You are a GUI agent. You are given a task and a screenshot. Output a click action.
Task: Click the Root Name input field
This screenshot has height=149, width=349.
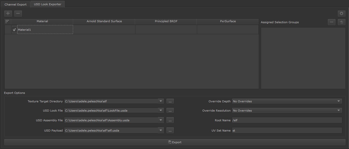tap(287, 120)
